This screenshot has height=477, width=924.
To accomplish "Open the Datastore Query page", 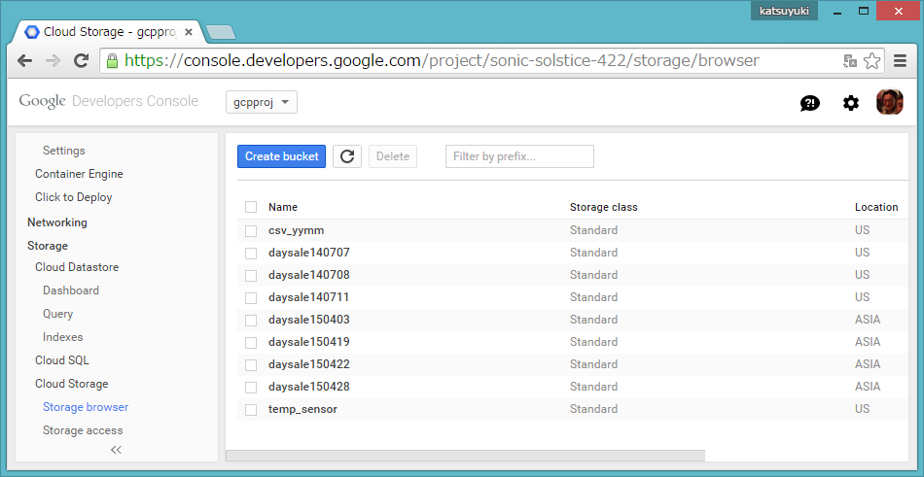I will click(x=57, y=314).
